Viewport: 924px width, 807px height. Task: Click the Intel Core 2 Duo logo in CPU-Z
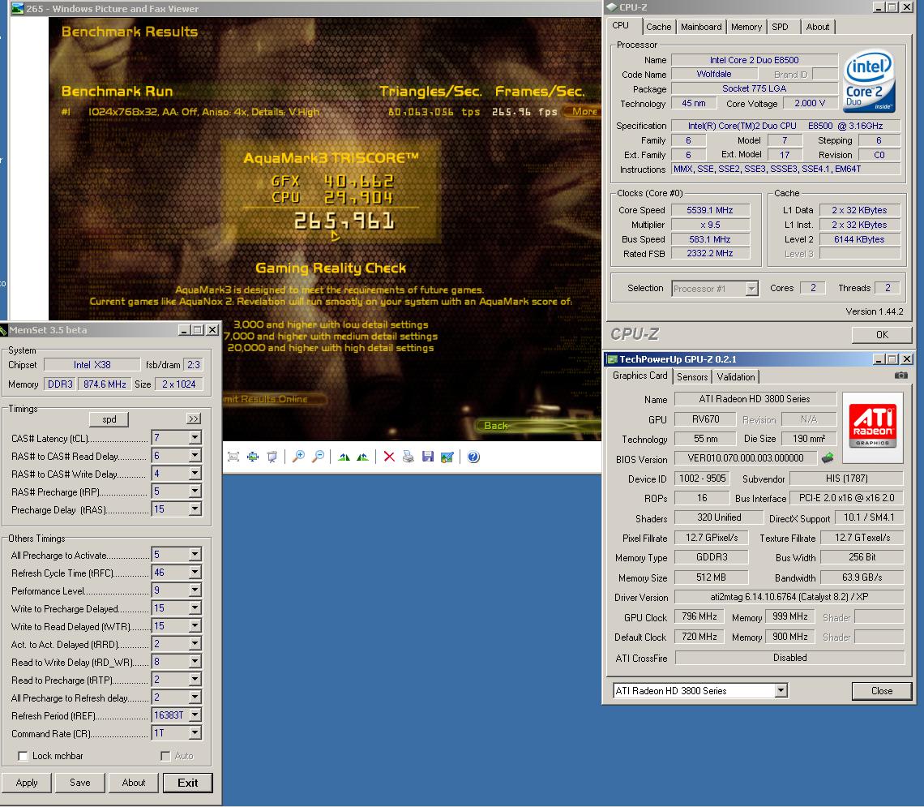coord(869,81)
